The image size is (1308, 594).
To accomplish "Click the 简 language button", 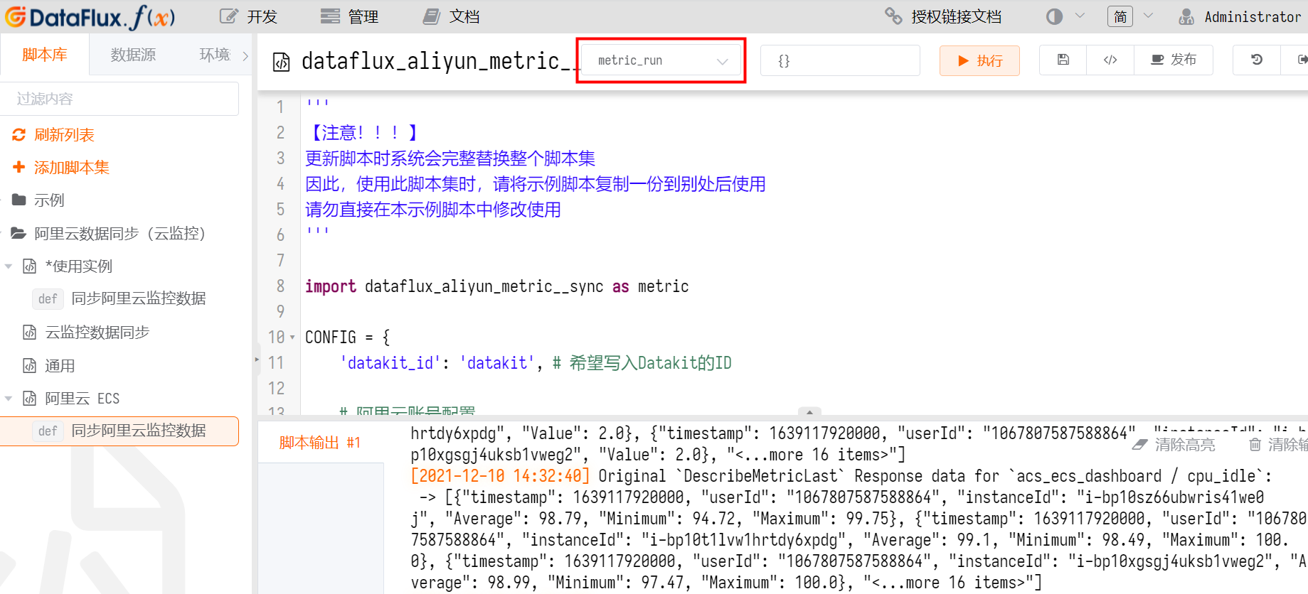I will (1120, 16).
